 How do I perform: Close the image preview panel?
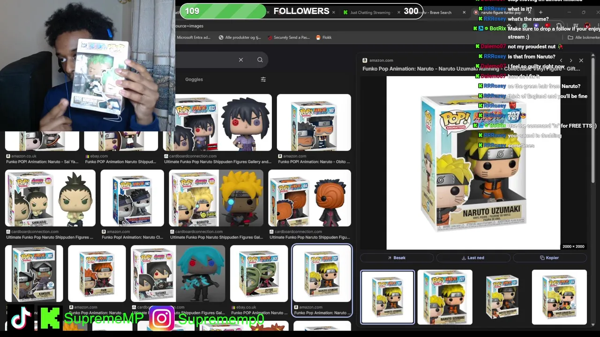tap(581, 60)
